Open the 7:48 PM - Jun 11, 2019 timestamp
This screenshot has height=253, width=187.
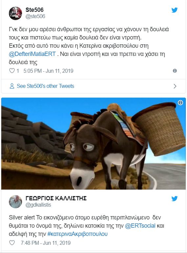coord(46,243)
